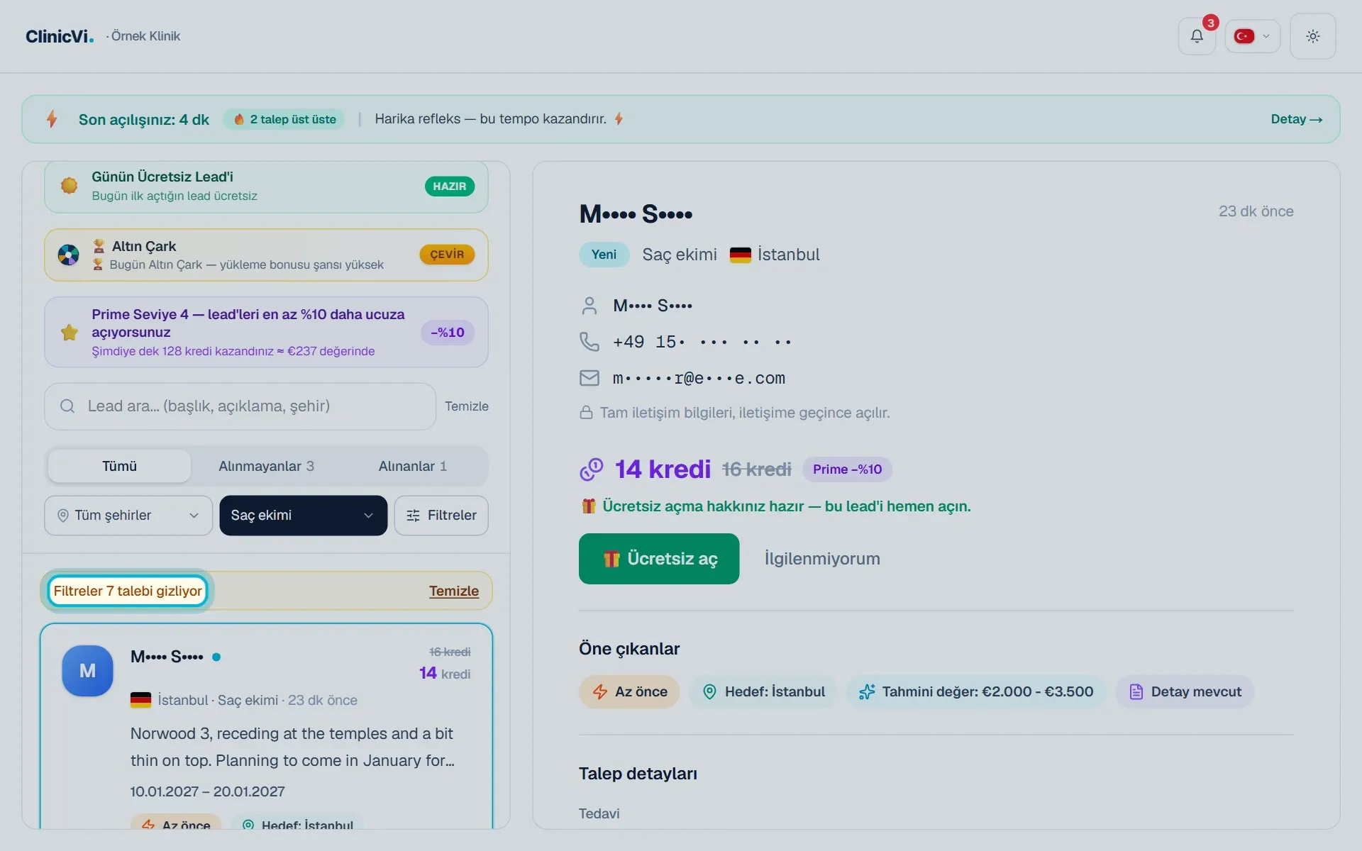Click the ClinicVi logo
The height and width of the screenshot is (851, 1362).
60,36
